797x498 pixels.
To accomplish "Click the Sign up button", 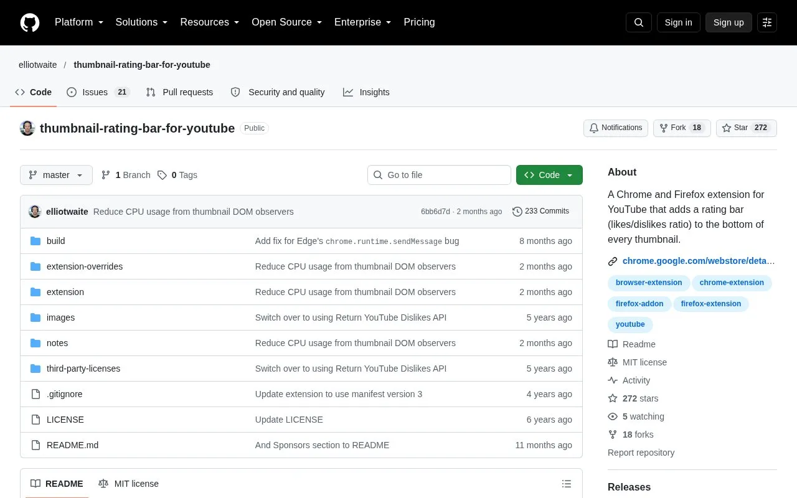I will click(x=729, y=22).
